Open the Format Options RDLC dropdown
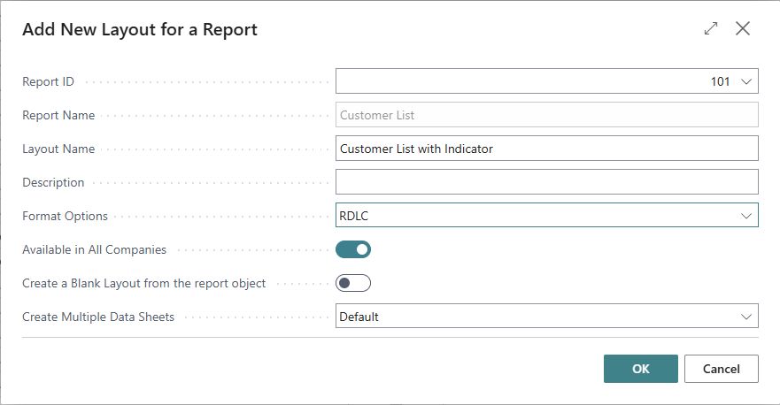This screenshot has width=780, height=405. (x=546, y=216)
